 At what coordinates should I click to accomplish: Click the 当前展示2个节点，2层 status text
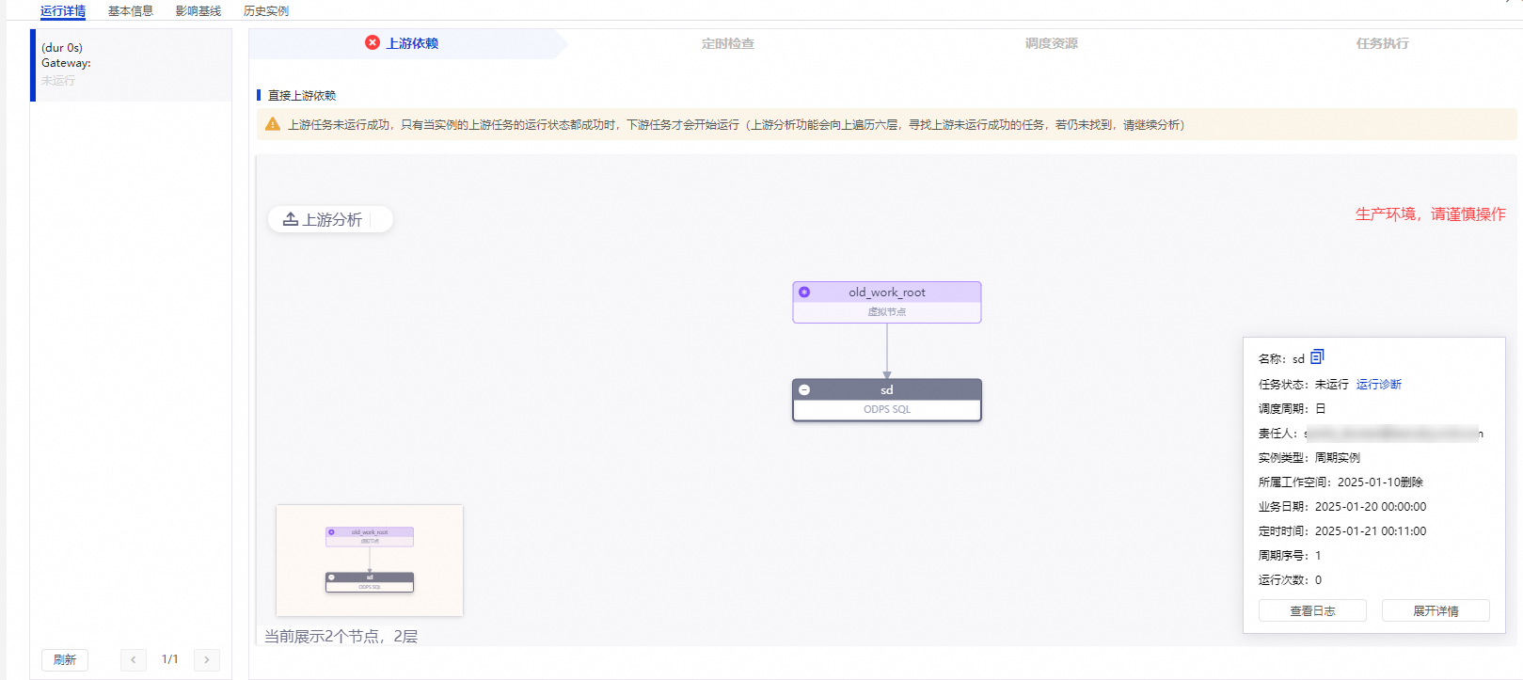click(x=341, y=636)
